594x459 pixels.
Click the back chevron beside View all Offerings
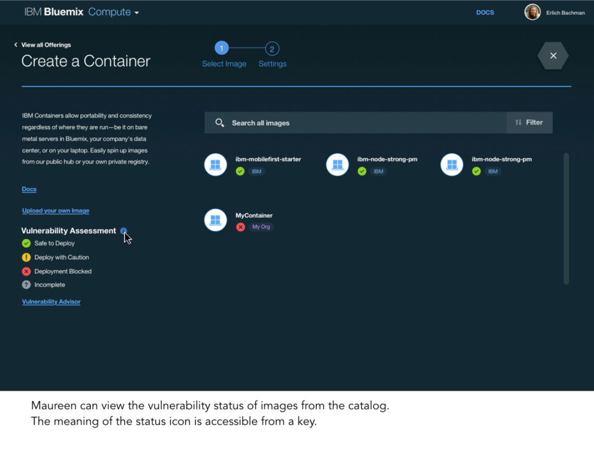click(x=16, y=45)
